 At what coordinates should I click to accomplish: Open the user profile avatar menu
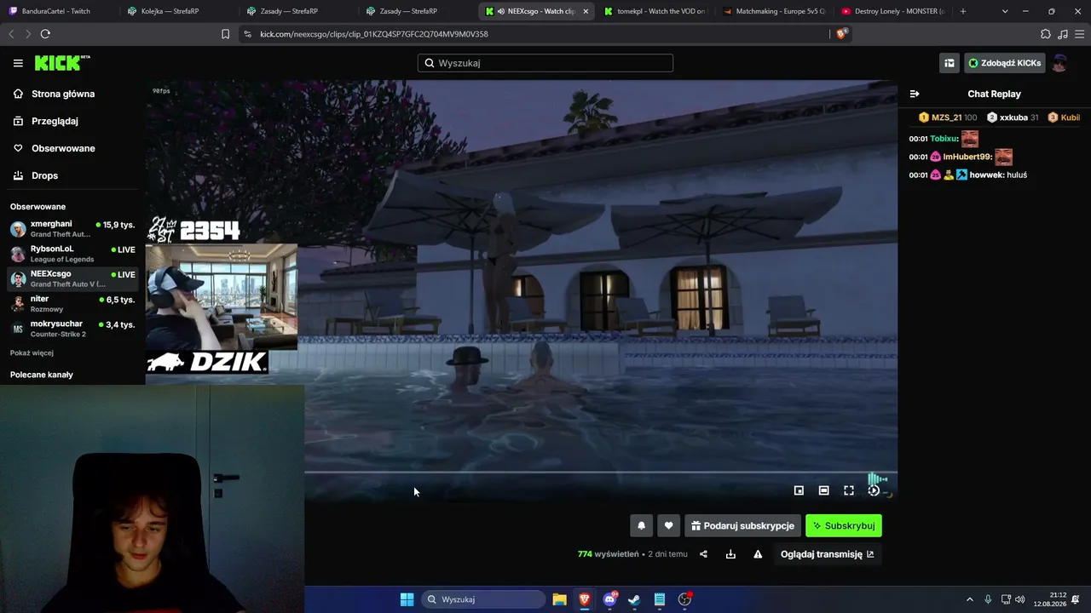1059,63
